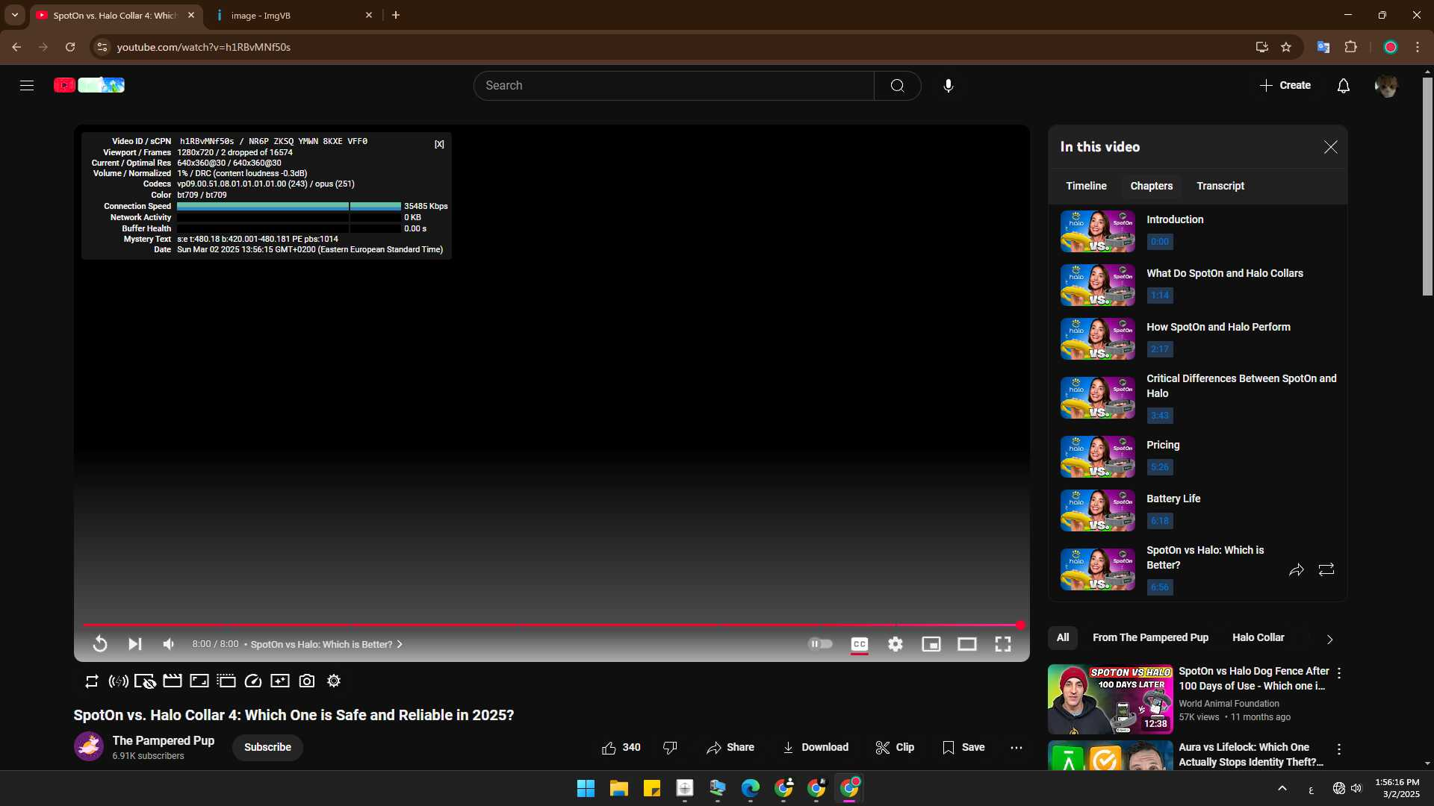Replay the video from the beginning
The image size is (1434, 806).
(100, 644)
